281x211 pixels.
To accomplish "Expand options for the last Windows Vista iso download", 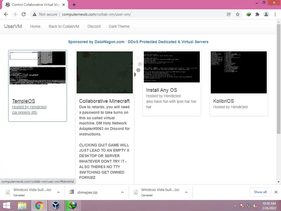I will (186, 192).
